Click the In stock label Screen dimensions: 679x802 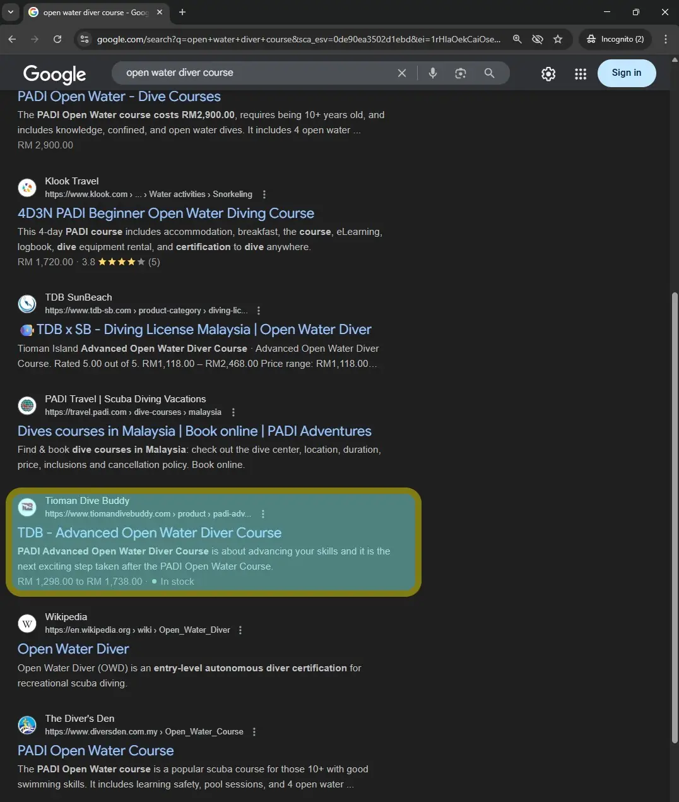click(x=177, y=582)
